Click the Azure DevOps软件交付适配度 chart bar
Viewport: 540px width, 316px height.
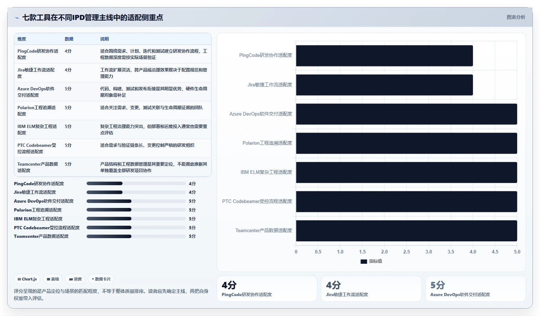coord(406,114)
